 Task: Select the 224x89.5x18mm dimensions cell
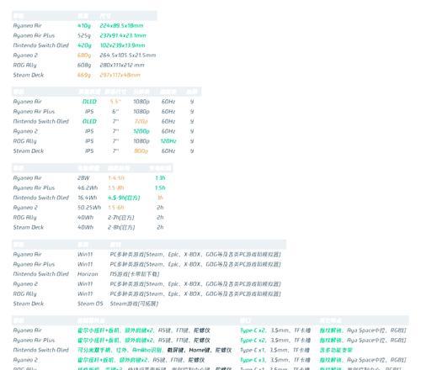121,26
